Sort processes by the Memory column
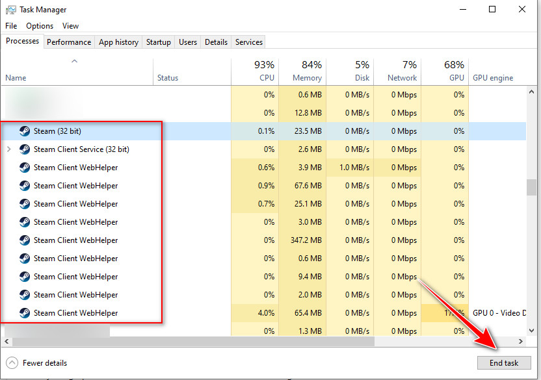The image size is (541, 380). (302, 71)
